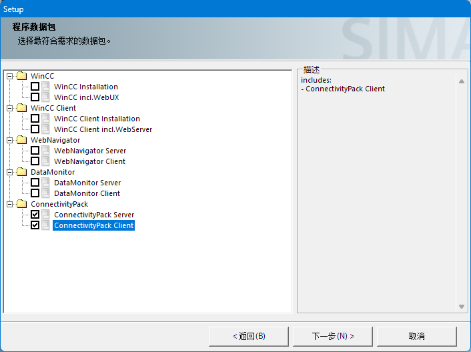Click the description panel scroll down arrow
Viewport: 471px width, 352px height.
click(462, 307)
